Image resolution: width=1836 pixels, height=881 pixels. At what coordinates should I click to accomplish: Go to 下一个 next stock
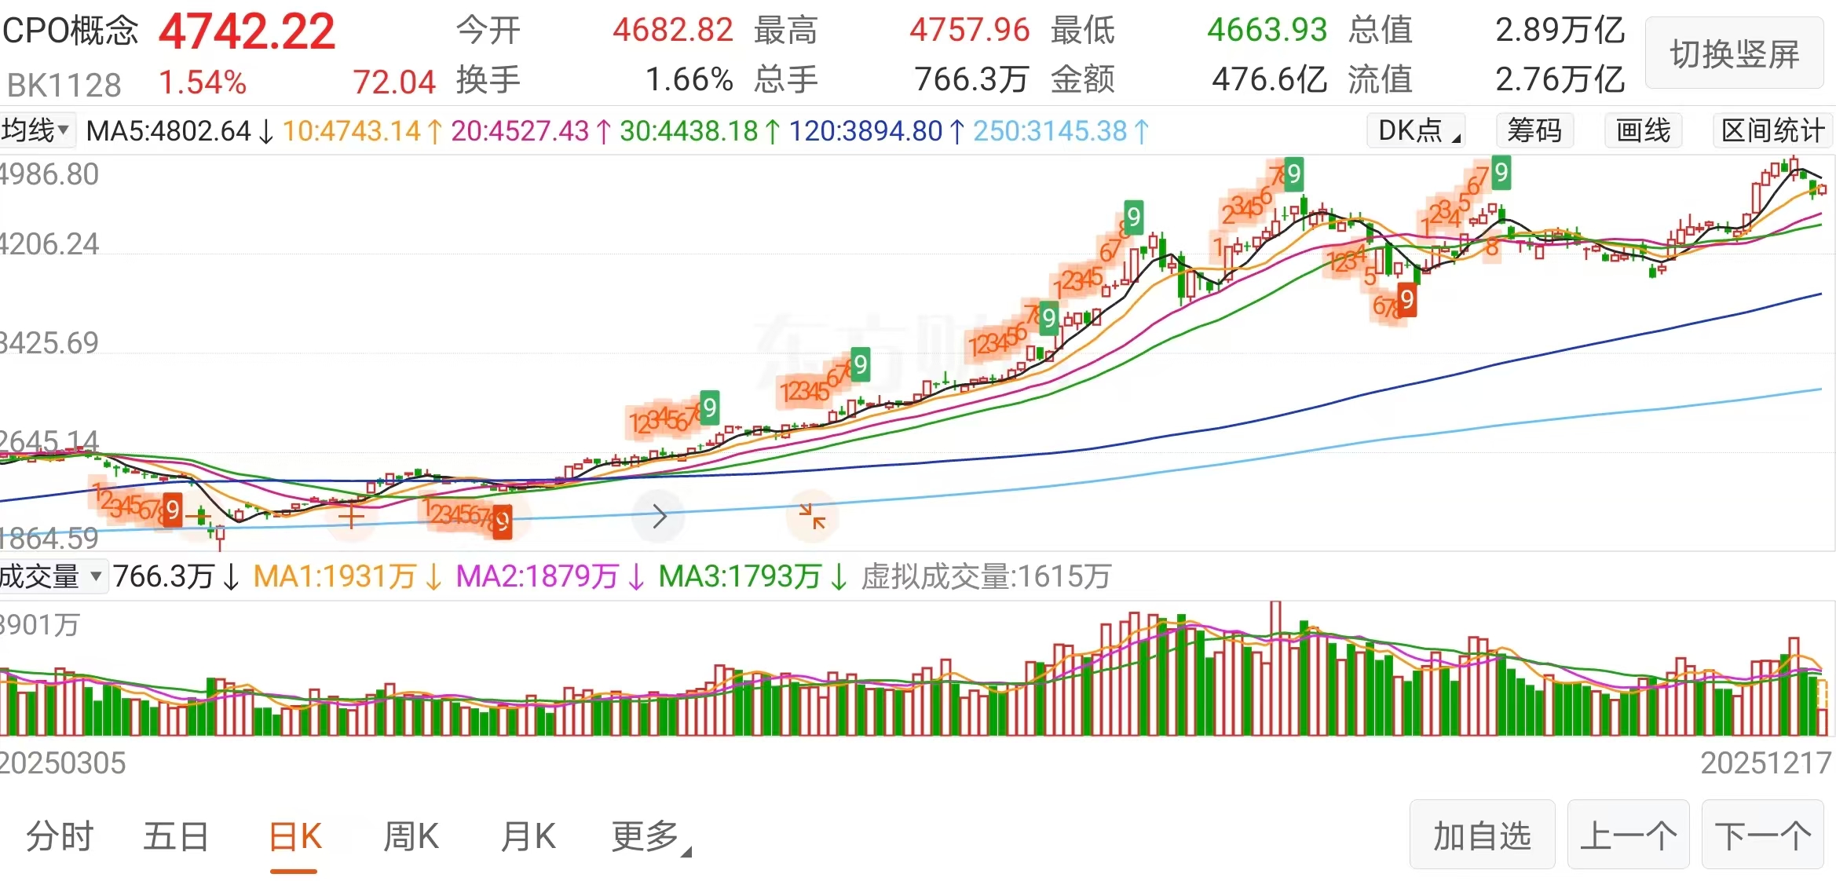click(x=1763, y=835)
